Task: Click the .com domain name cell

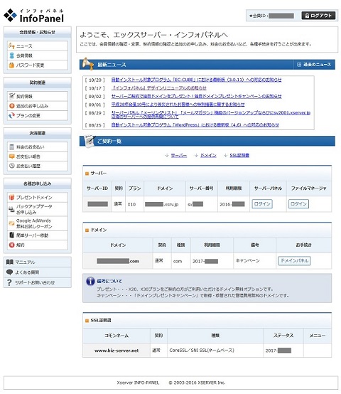Action: coord(118,261)
